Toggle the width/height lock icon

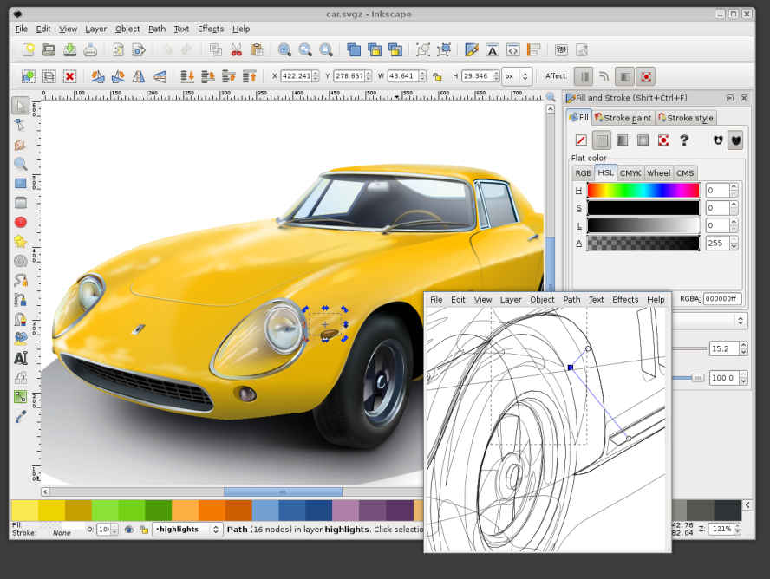(437, 76)
